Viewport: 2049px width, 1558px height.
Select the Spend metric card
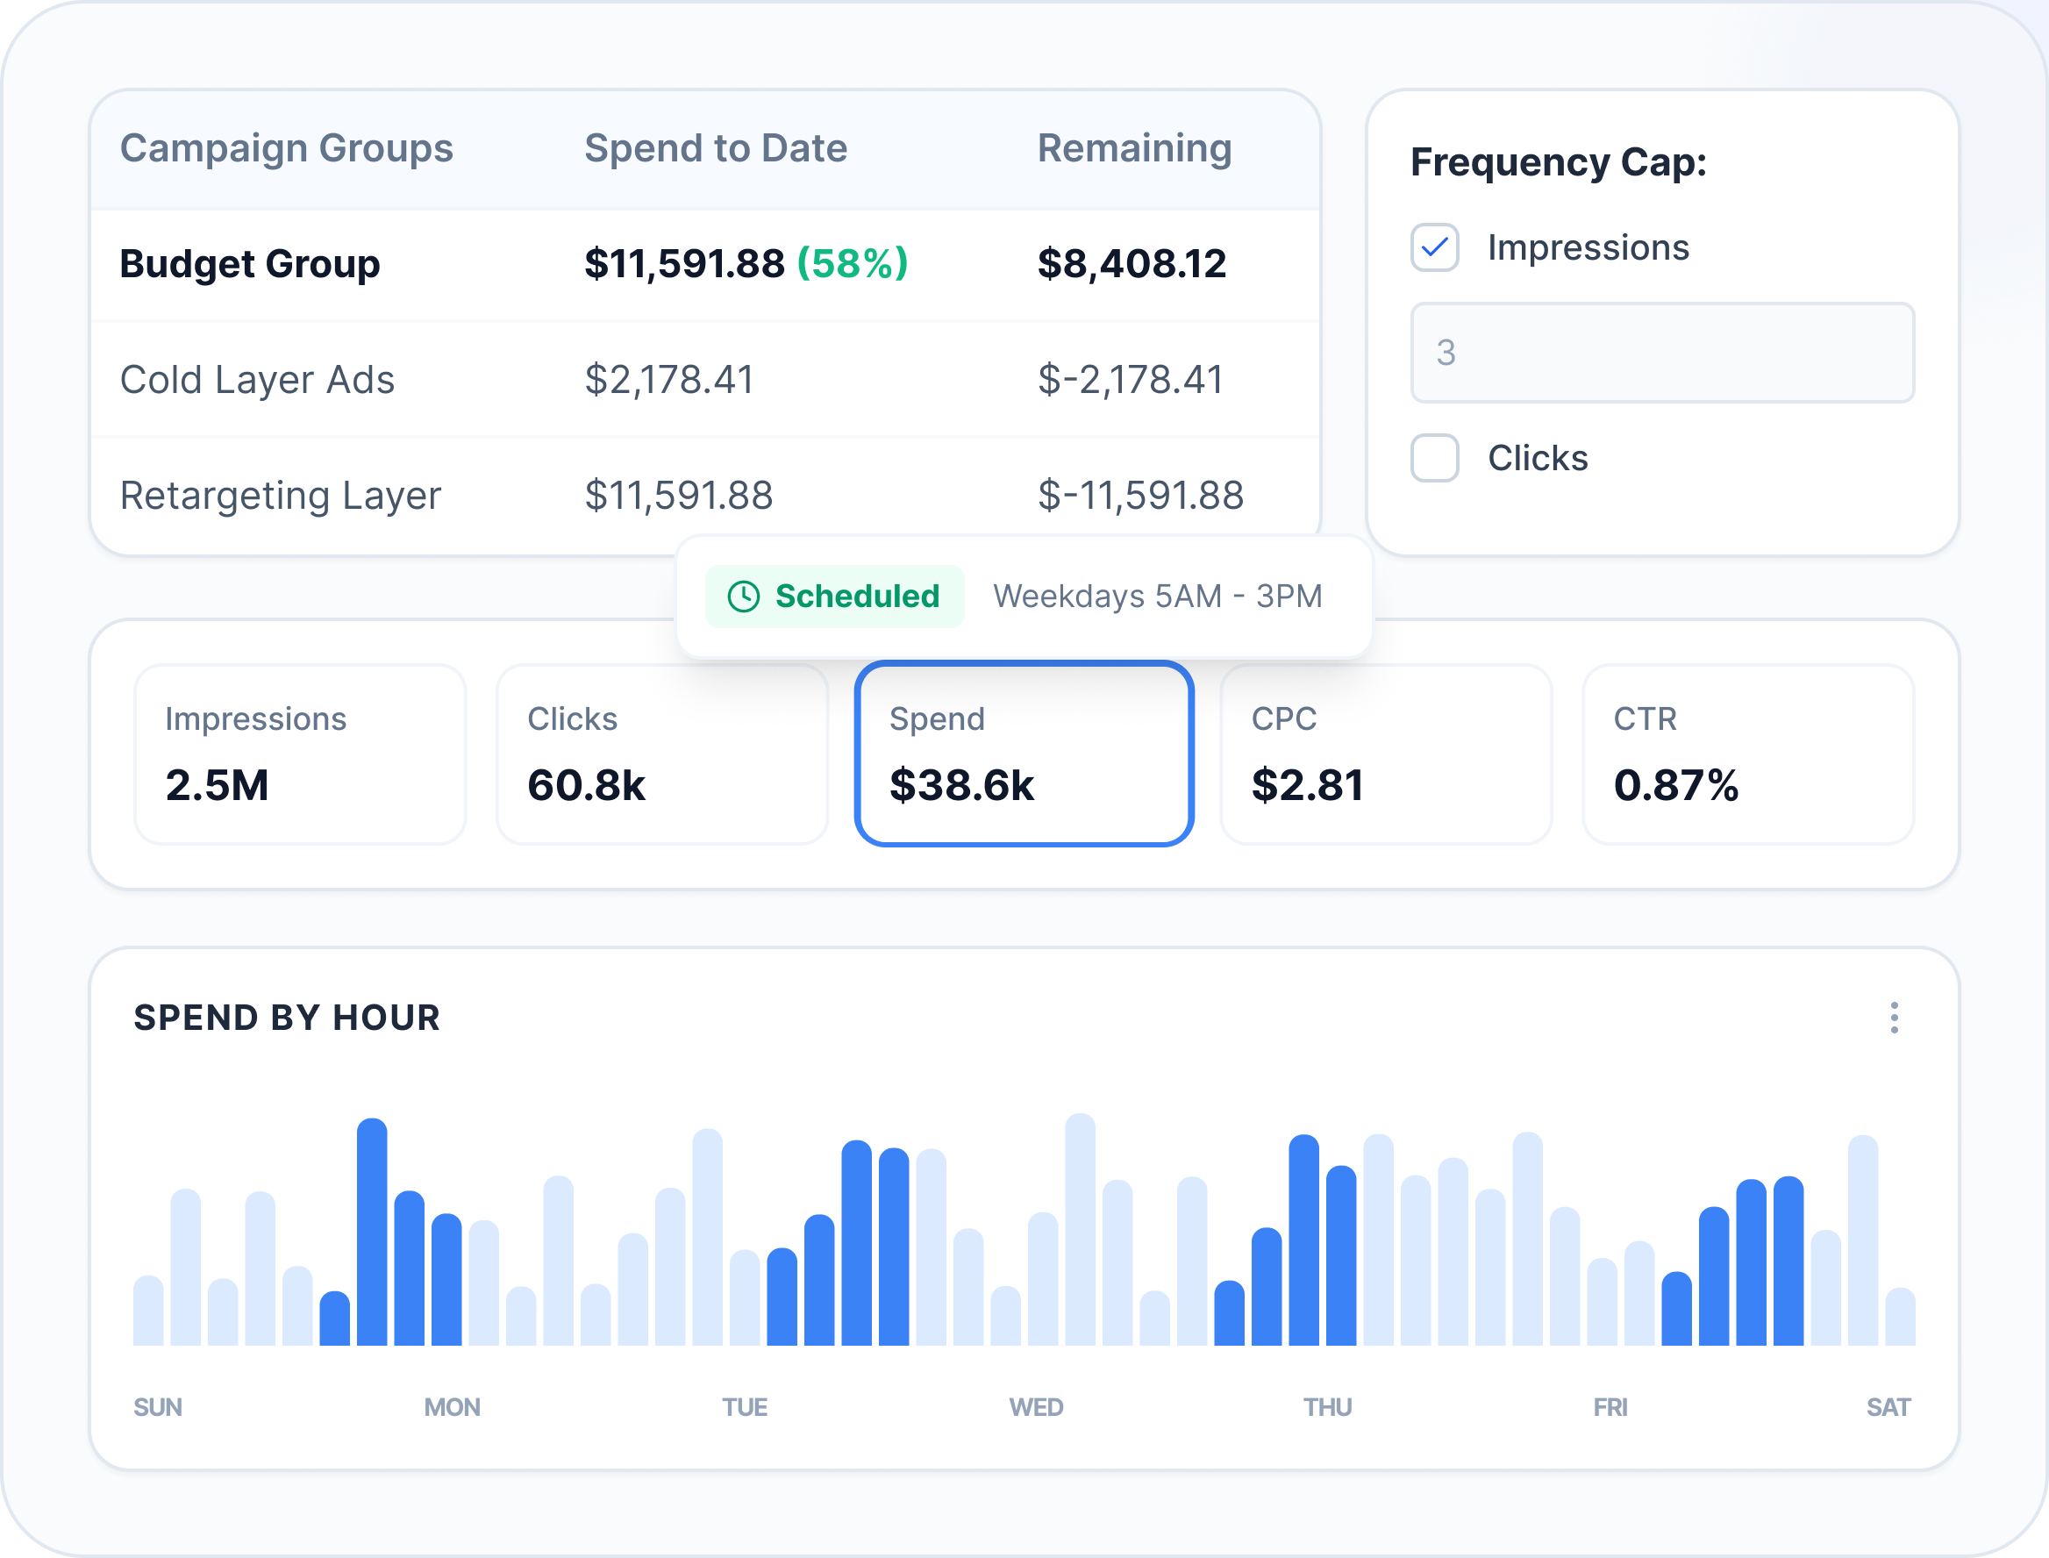tap(1023, 753)
